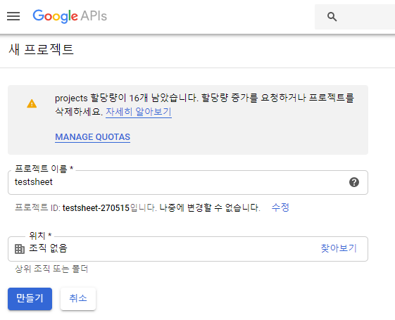Click the 위치 field showing 조직 없음

point(188,249)
